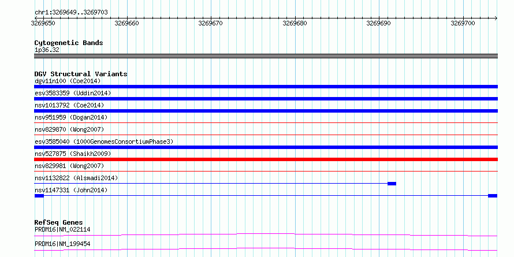514x257 pixels.
Task: Click ruler tick label 3269690
Action: (x=379, y=23)
